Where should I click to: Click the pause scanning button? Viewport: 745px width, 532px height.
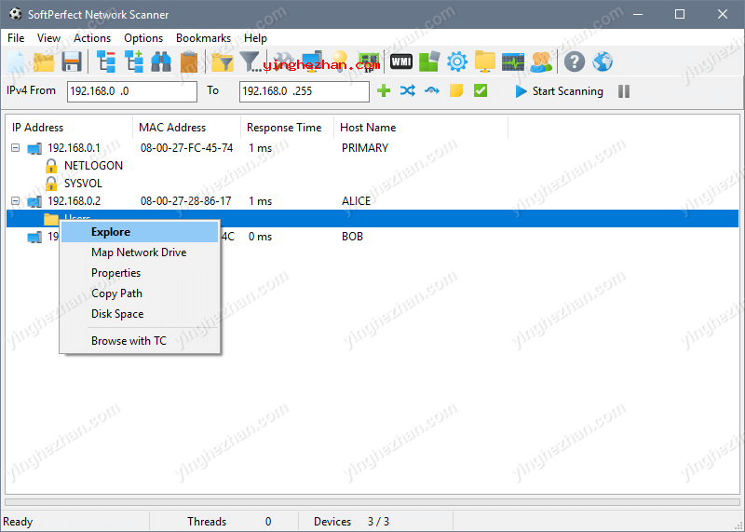pyautogui.click(x=624, y=91)
